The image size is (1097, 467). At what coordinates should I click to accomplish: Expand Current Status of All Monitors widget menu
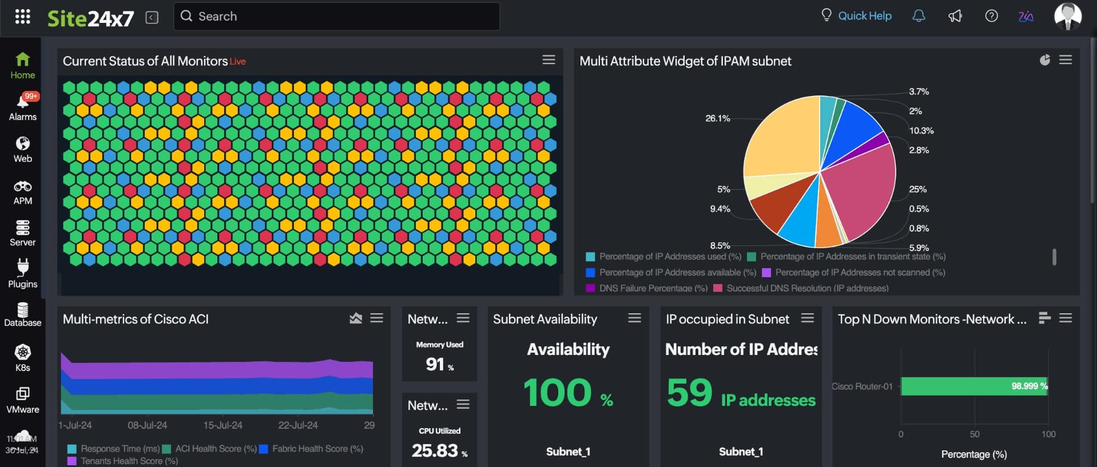(548, 60)
